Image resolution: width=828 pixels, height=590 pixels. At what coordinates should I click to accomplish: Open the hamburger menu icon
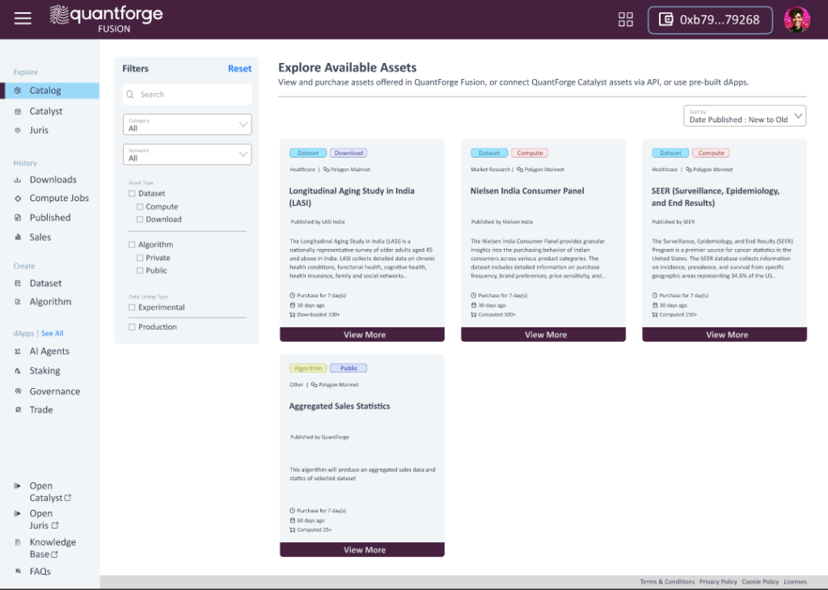(23, 19)
